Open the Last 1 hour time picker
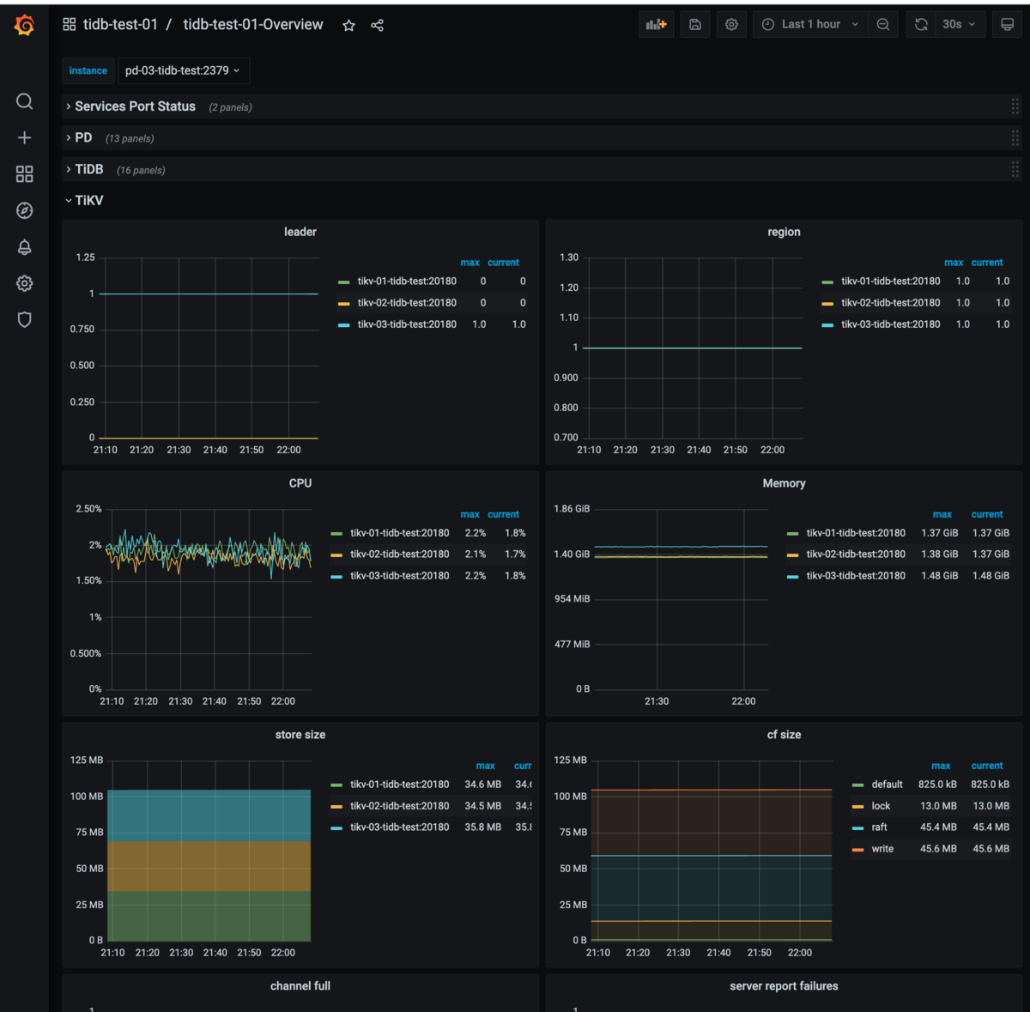The width and height of the screenshot is (1030, 1012). point(810,24)
